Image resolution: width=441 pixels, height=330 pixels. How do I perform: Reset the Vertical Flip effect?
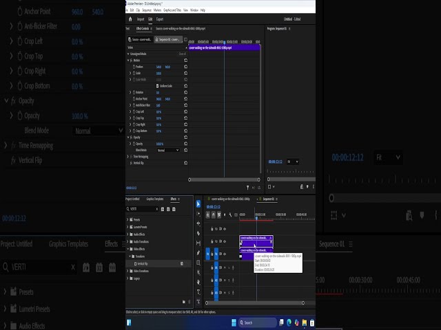(x=185, y=163)
